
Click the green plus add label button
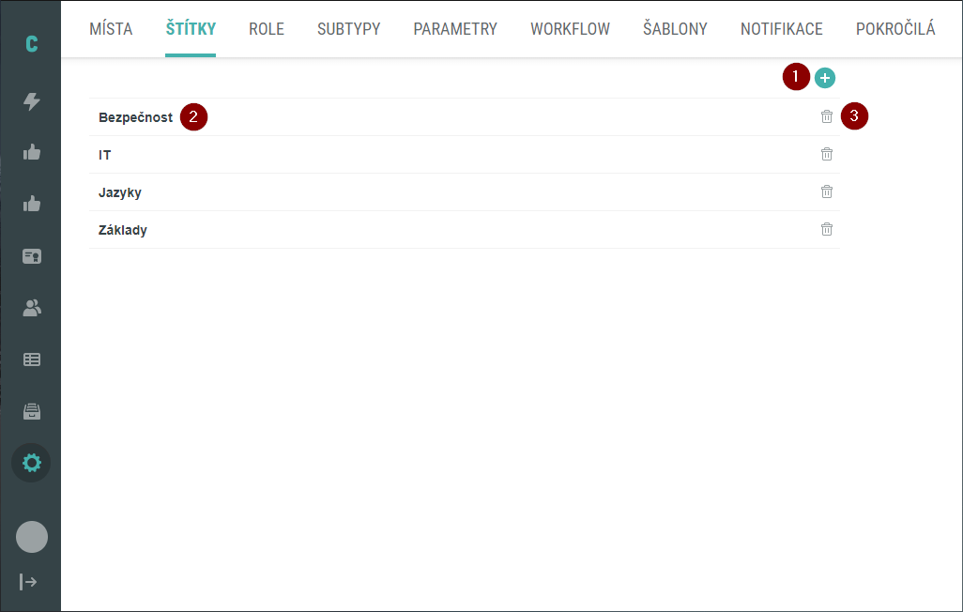click(824, 78)
